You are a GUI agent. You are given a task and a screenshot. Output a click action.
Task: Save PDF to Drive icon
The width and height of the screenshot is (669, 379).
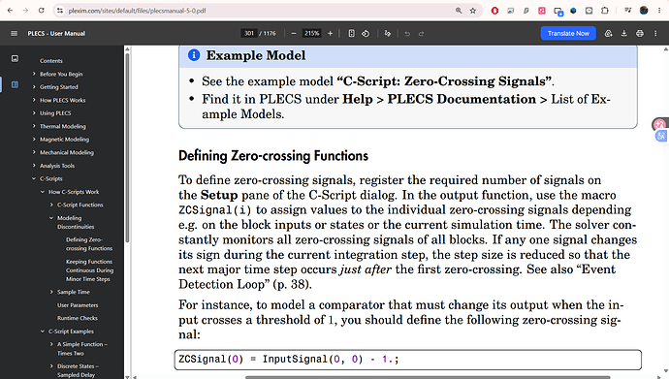609,33
